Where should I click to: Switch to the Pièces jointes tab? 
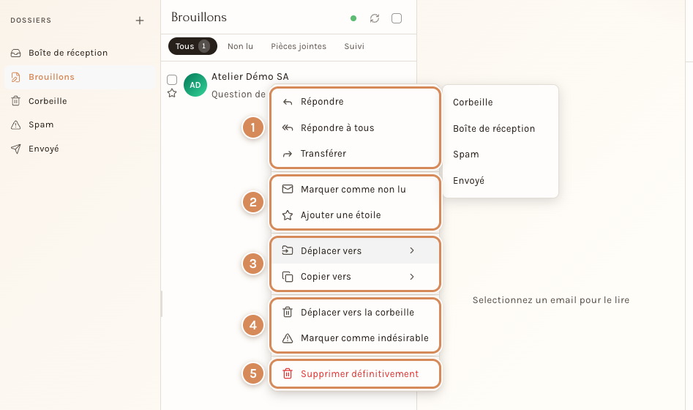[x=299, y=46]
